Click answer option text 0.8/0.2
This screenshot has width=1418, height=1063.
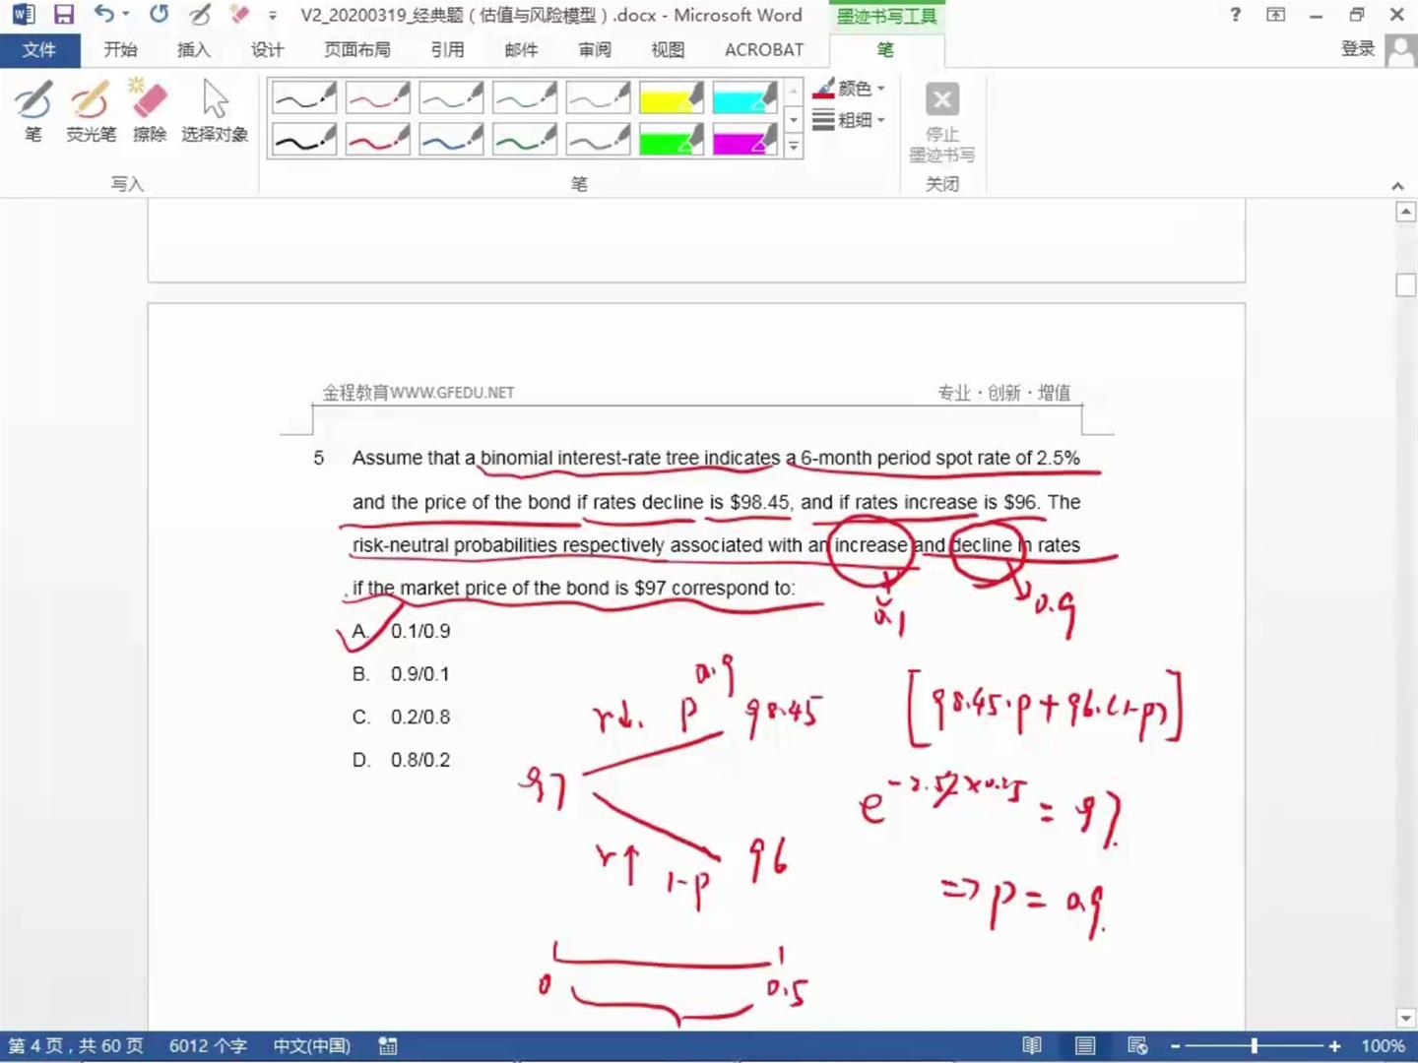point(420,761)
